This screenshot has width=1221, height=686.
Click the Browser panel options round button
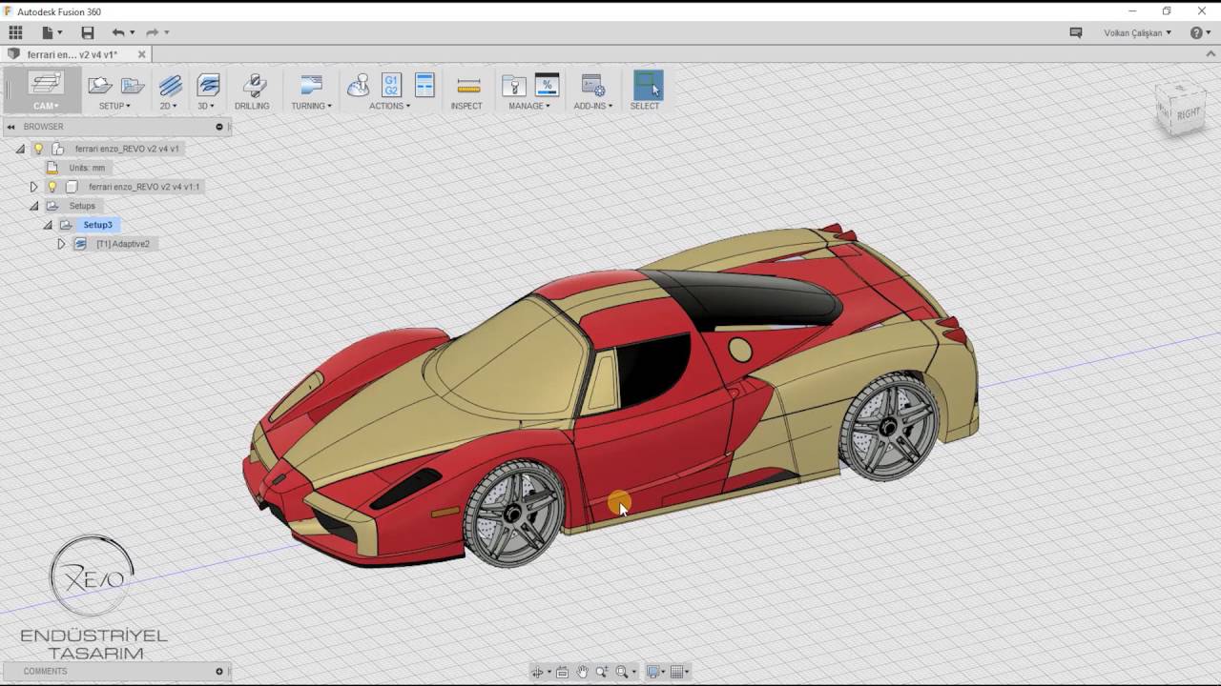[x=219, y=127]
